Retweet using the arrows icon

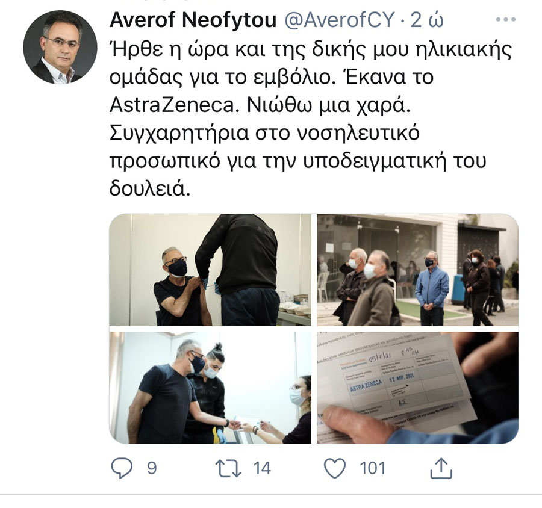click(228, 468)
